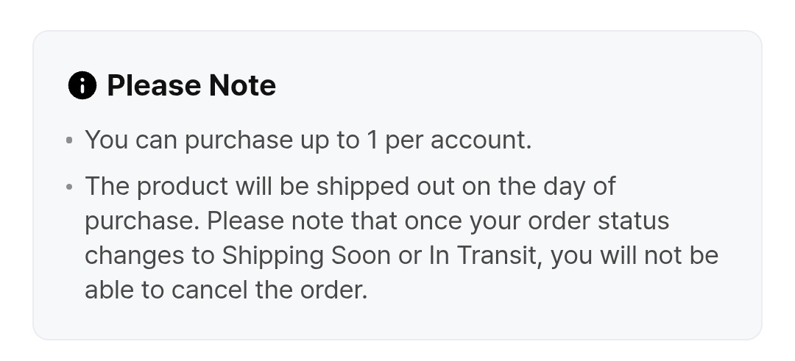Click the word 'cancel' in last line
This screenshot has height=361, width=795.
209,290
